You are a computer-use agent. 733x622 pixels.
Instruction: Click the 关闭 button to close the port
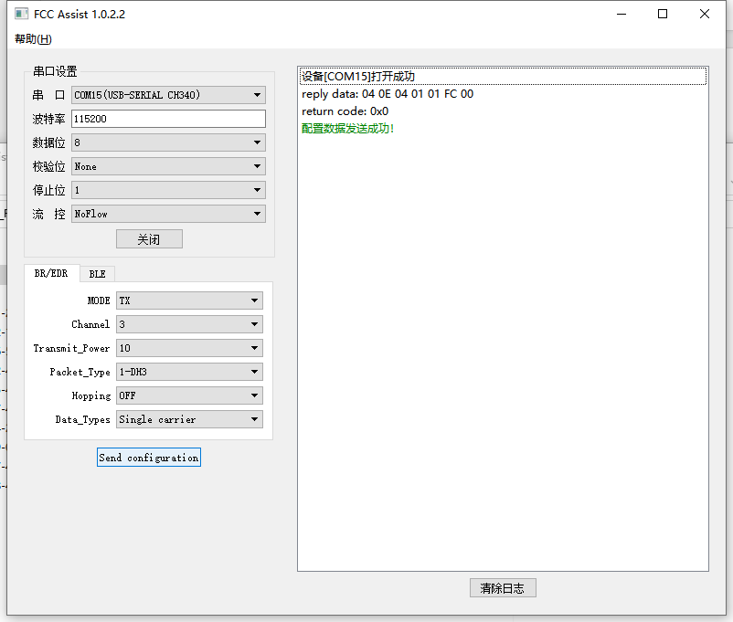pos(149,239)
